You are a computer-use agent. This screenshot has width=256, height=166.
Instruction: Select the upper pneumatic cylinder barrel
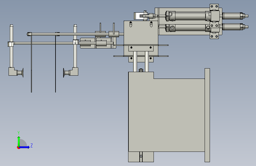click(x=190, y=16)
